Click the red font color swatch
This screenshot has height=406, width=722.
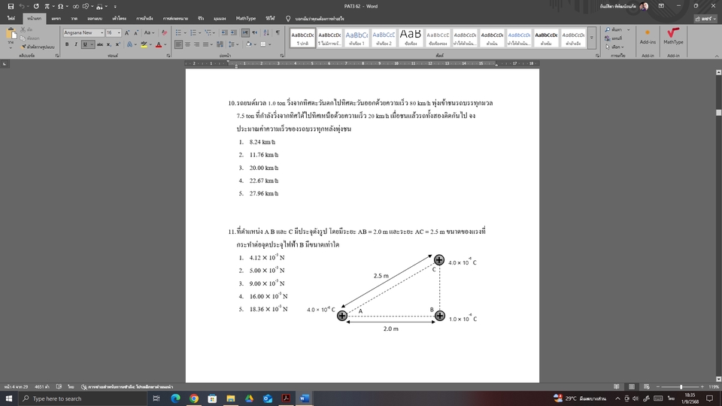(159, 44)
